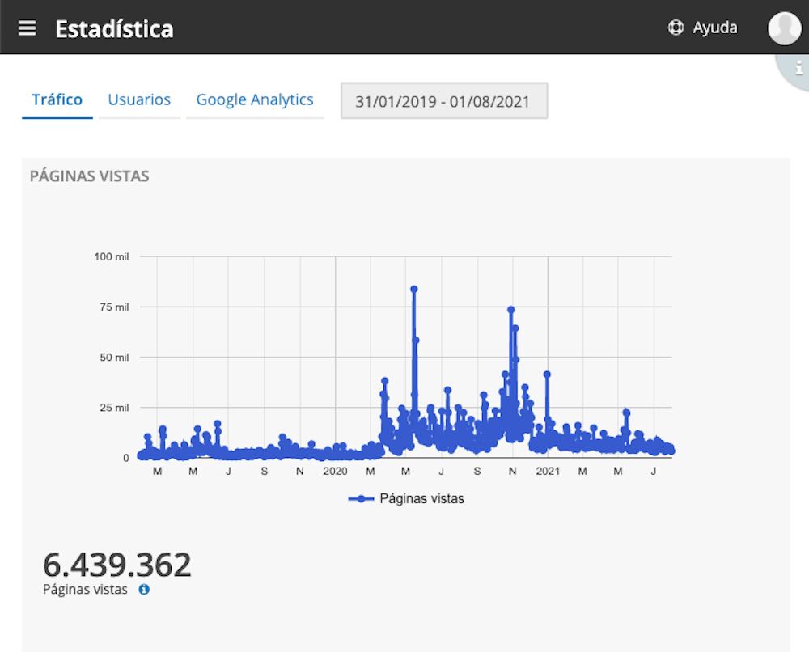
Task: Select the November 2020 peak data point
Action: point(510,310)
